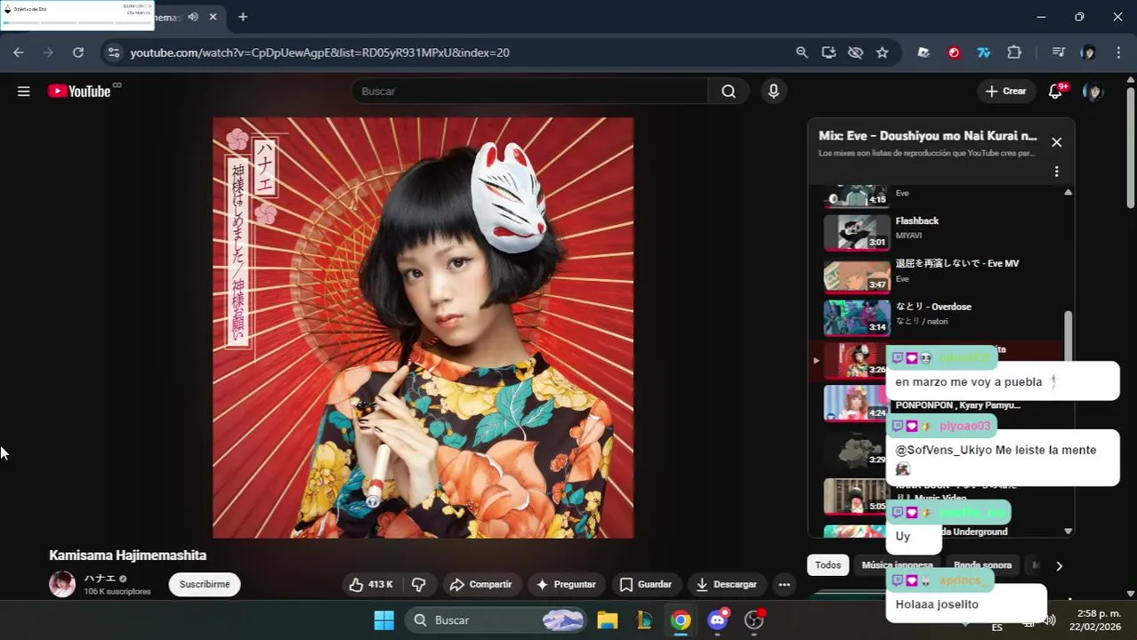This screenshot has width=1137, height=640.
Task: Click the up arrow of the playlist scrollbar
Action: (x=1068, y=192)
